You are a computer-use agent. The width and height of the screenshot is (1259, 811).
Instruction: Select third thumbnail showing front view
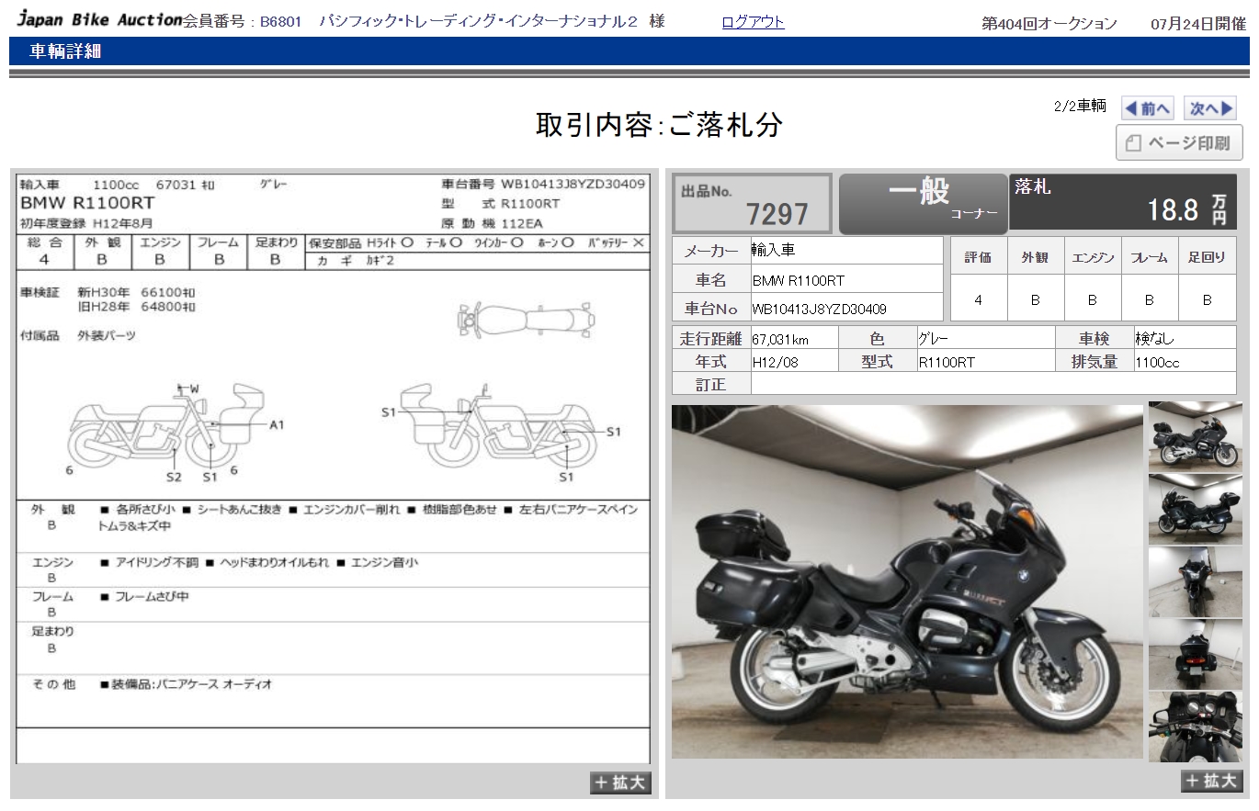tap(1195, 581)
